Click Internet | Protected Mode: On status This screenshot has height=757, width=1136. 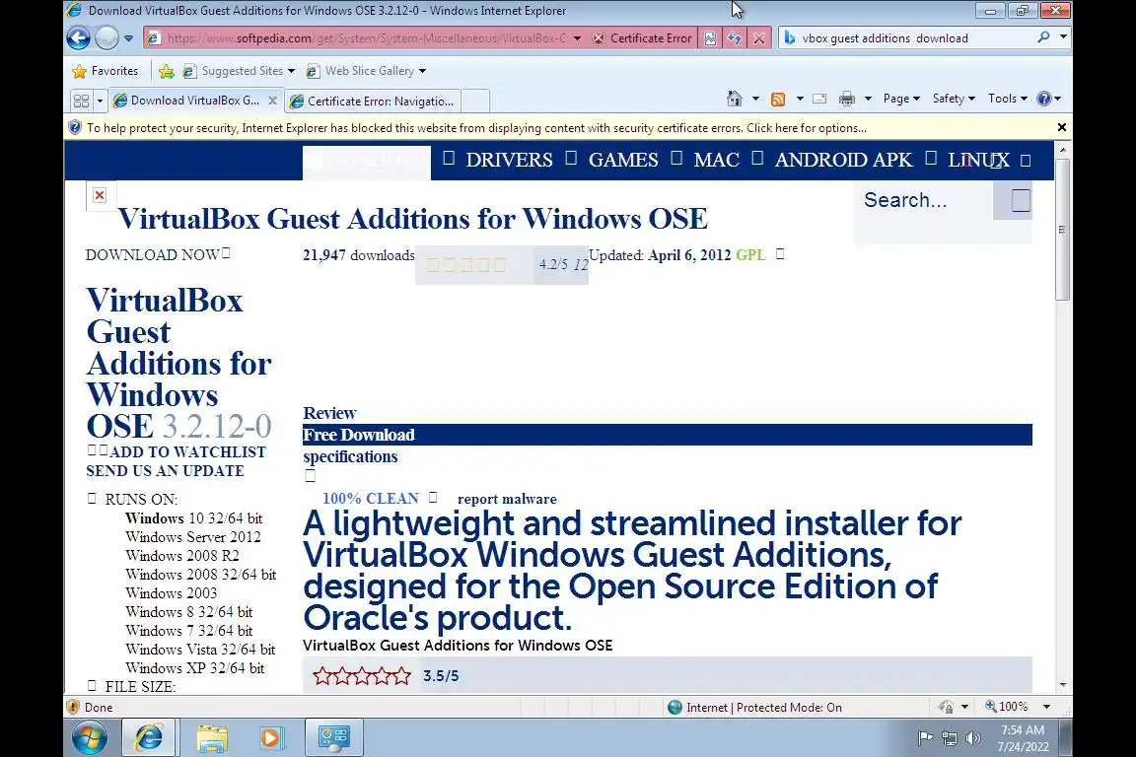(755, 708)
